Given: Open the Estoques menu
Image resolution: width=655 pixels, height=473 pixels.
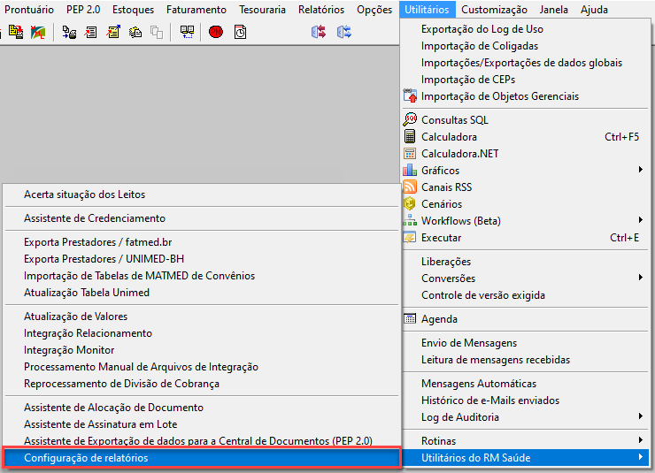Looking at the screenshot, I should pyautogui.click(x=134, y=9).
